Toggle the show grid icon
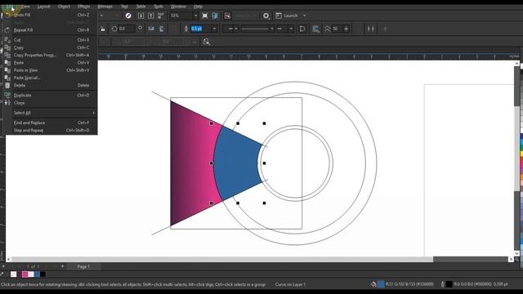The height and width of the screenshot is (294, 523). pyautogui.click(x=227, y=16)
